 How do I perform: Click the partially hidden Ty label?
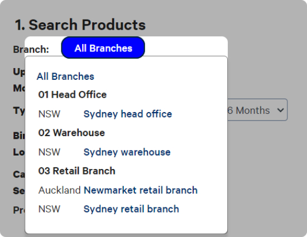coord(19,110)
